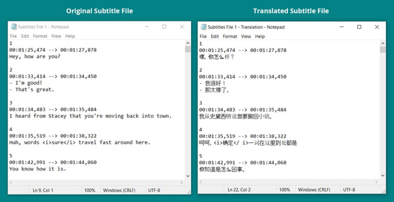394x202 pixels.
Task: Click 'Ln 22, Col 2' status bar entry
Action: pos(239,190)
